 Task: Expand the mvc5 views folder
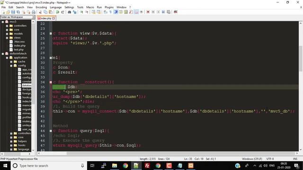pos(7,38)
